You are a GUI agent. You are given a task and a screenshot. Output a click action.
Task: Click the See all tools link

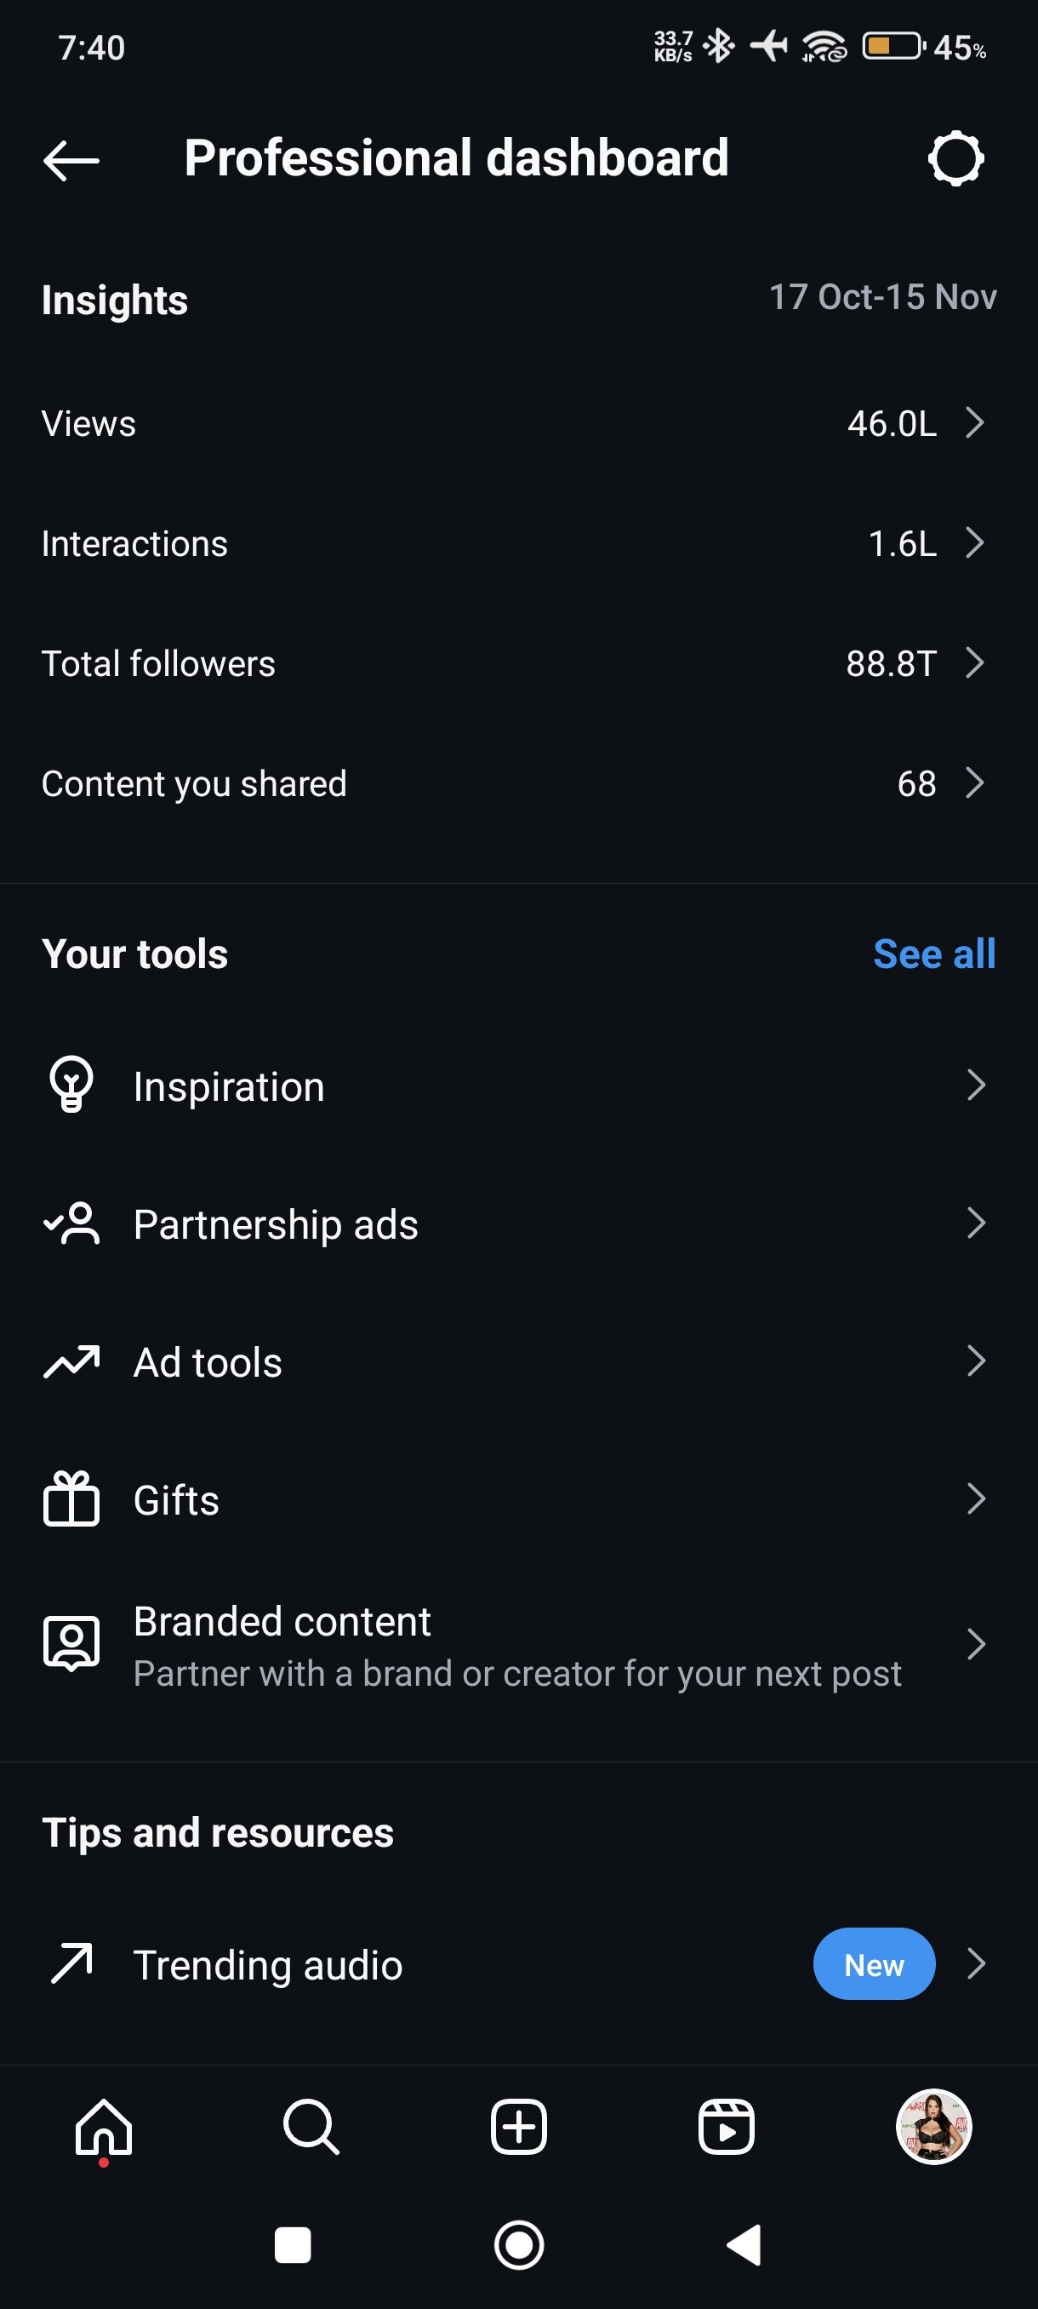[933, 954]
